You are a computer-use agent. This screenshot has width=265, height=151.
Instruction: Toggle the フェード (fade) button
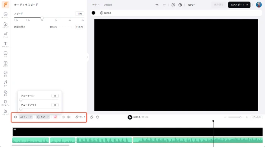click(x=26, y=117)
